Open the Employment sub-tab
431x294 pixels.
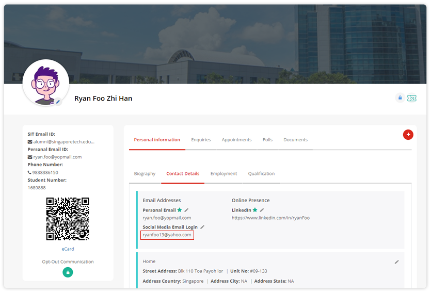point(224,174)
